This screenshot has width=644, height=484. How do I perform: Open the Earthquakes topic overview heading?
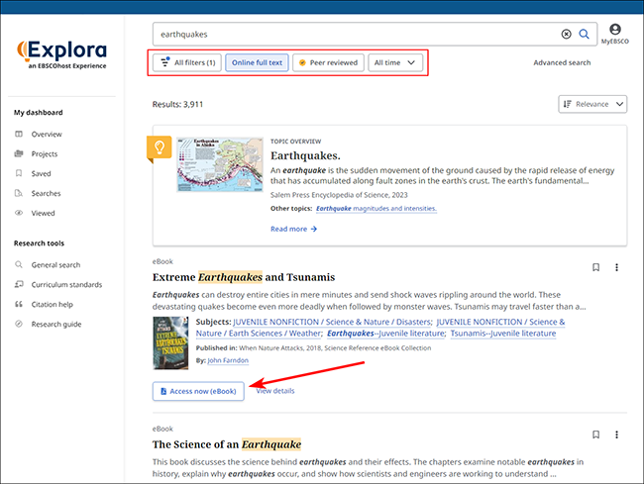[x=305, y=155]
